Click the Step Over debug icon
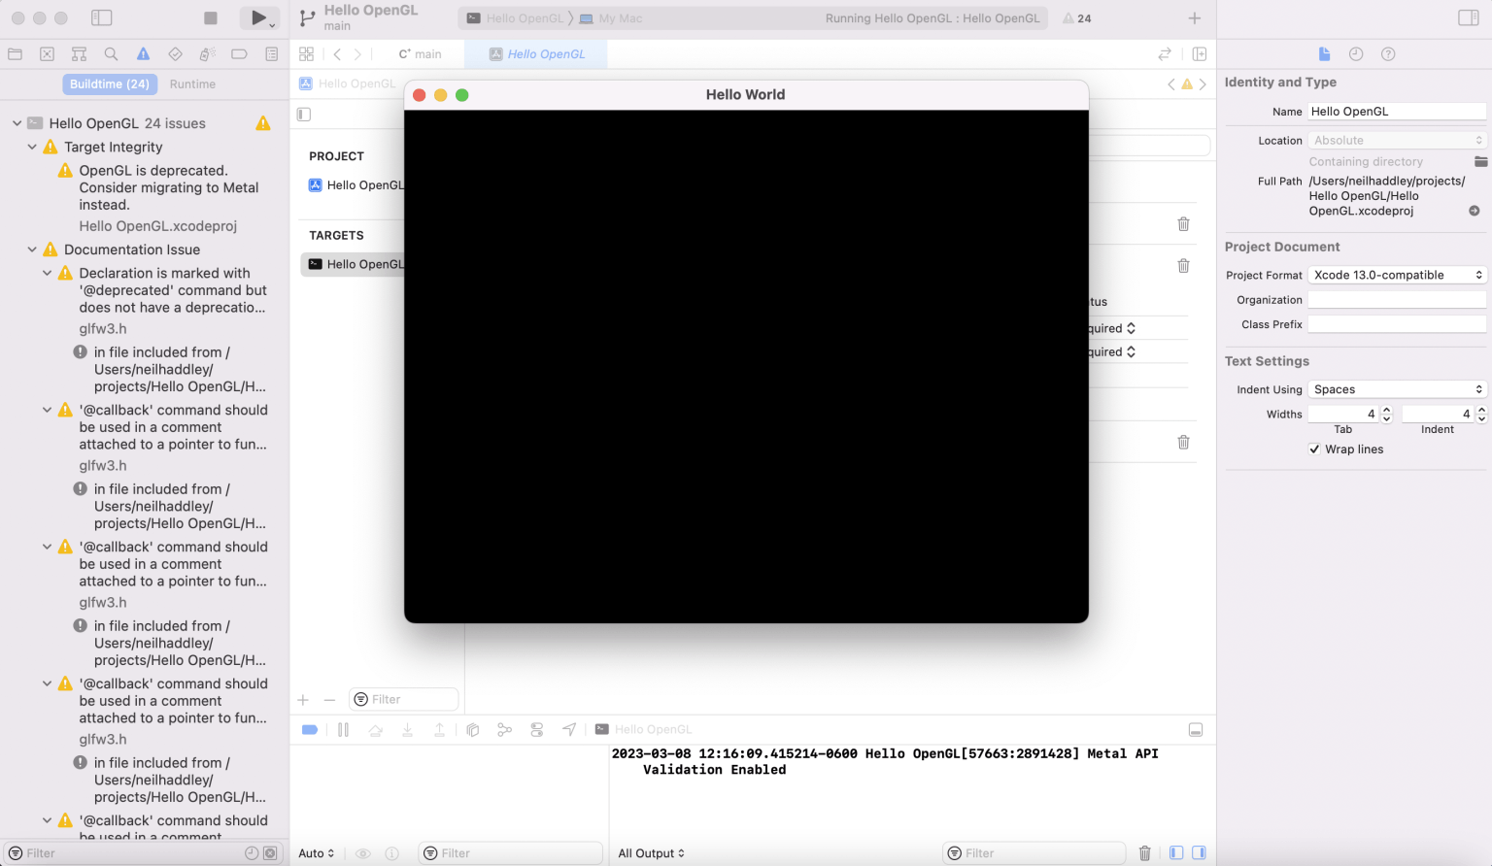This screenshot has width=1492, height=866. tap(376, 730)
